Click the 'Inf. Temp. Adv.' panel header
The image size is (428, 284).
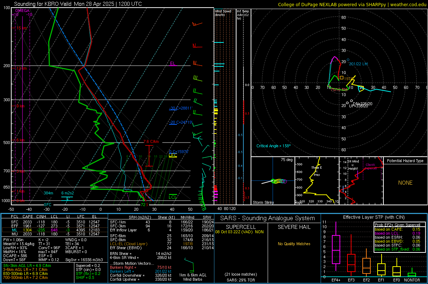click(x=243, y=15)
